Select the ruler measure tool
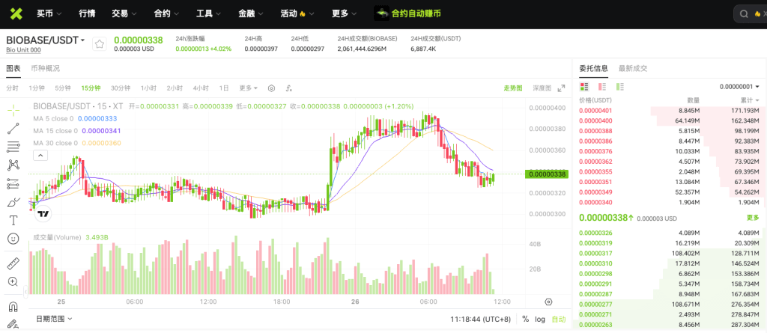 [13, 263]
